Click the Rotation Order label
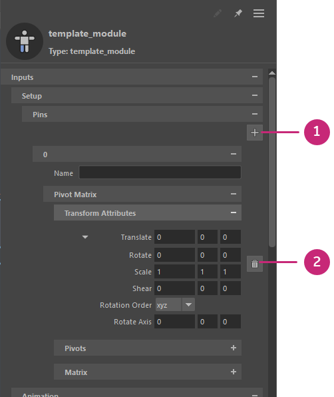This screenshot has height=397, width=334. coord(126,305)
